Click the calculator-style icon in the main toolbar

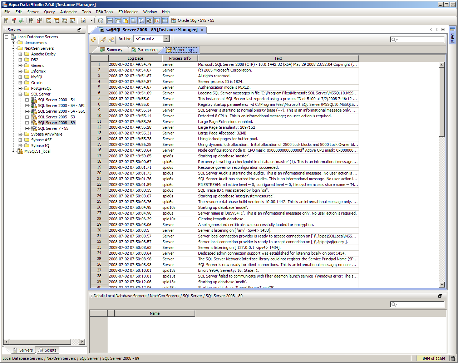coord(100,21)
